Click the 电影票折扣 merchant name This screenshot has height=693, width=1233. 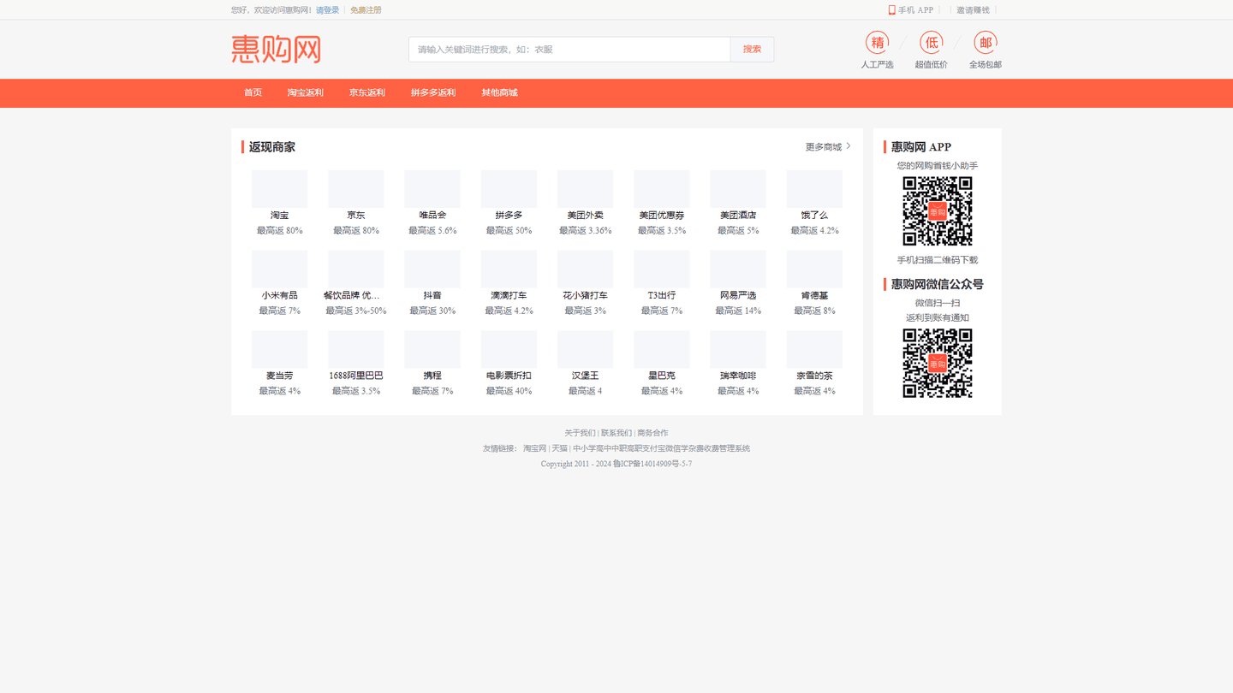pos(509,376)
